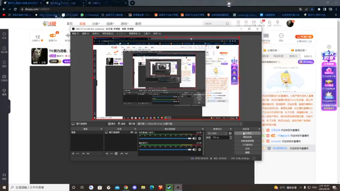340x191 pixels.
Task: Adjust the desktop audio volume slider
Action: [165, 150]
